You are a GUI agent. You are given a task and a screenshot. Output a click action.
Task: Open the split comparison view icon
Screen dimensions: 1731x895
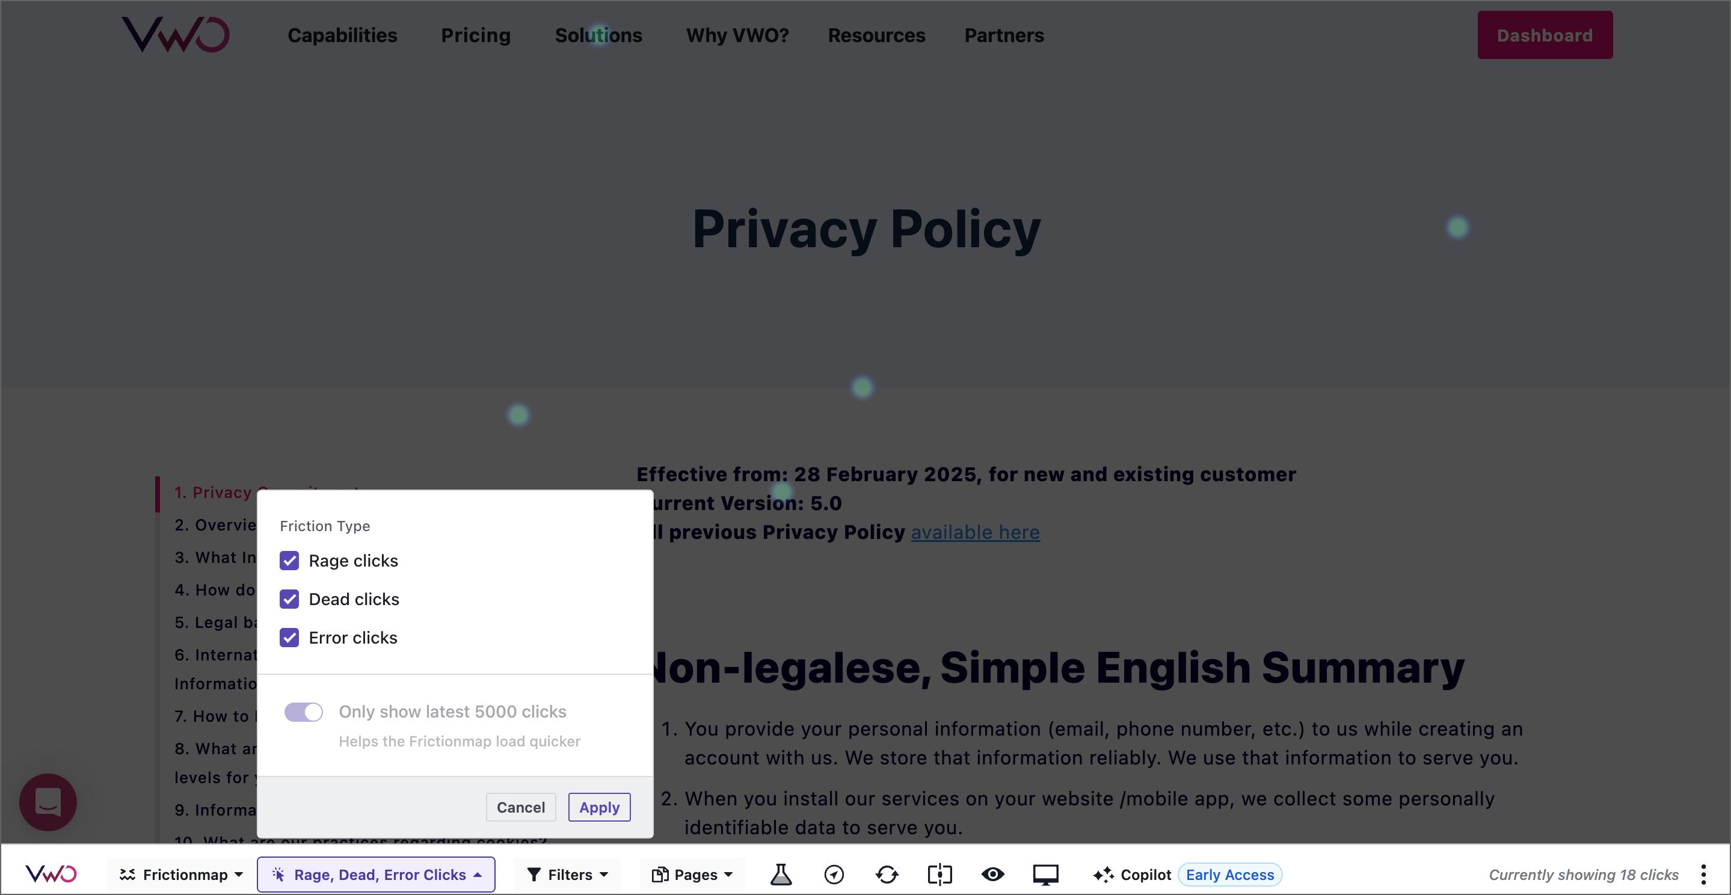939,874
